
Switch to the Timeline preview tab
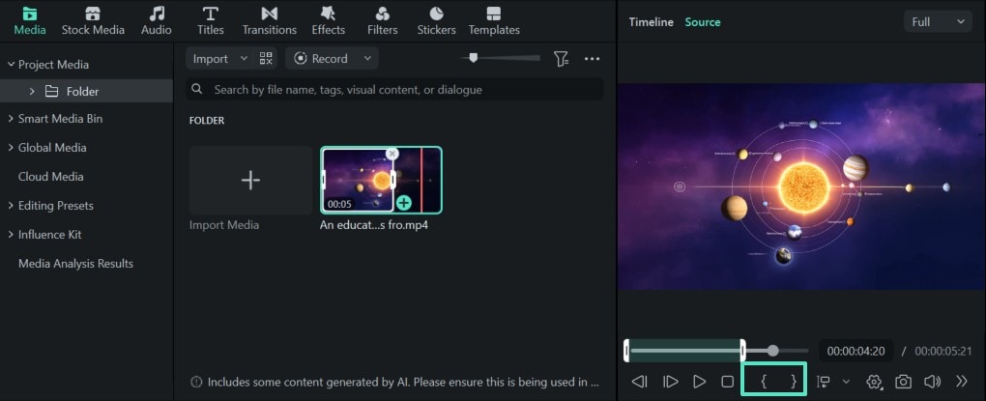coord(651,22)
